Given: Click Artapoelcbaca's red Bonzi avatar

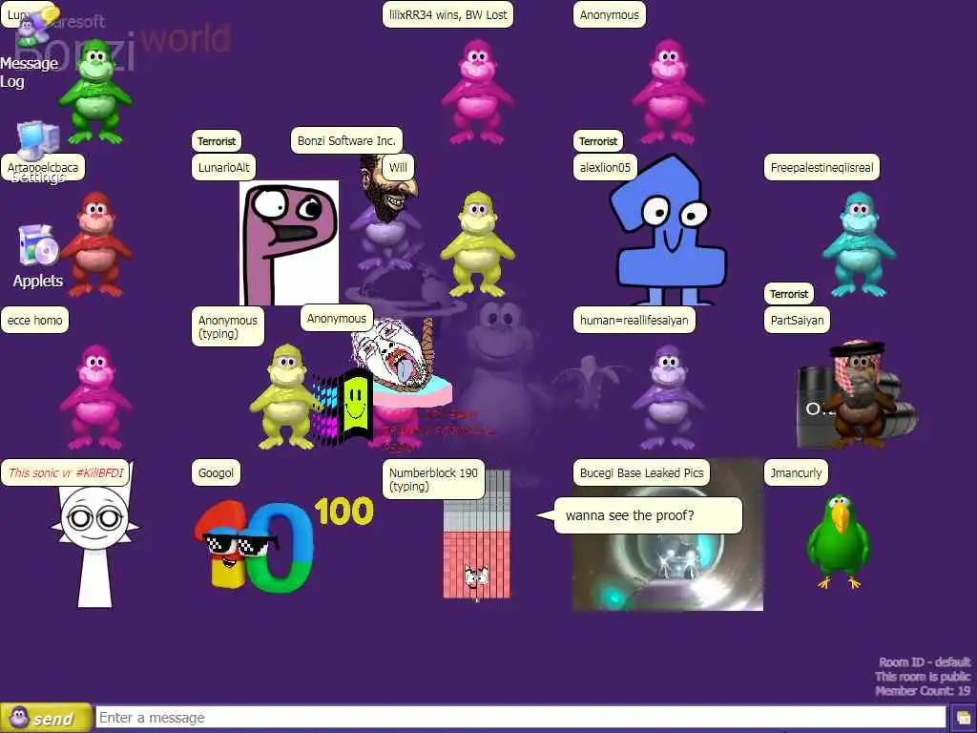Looking at the screenshot, I should coord(95,244).
